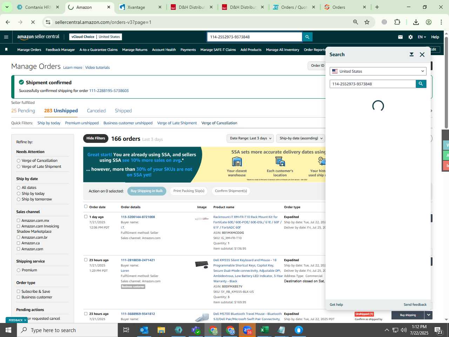
Task: Select All dates radio option
Action: 19,188
